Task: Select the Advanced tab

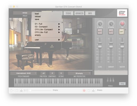Action: click(x=79, y=13)
